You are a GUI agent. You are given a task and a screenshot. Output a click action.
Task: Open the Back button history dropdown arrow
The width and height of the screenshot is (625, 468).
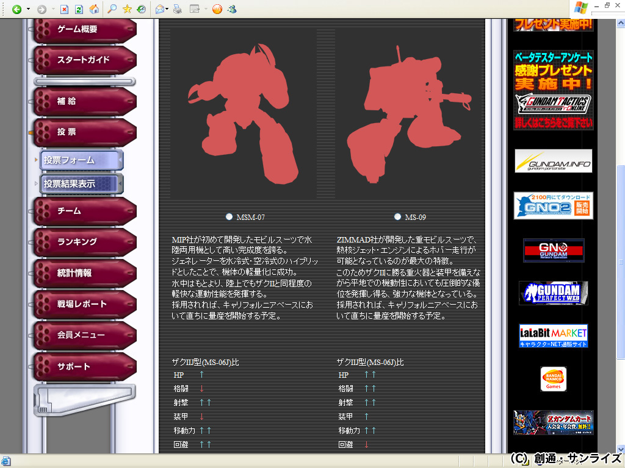click(x=28, y=9)
